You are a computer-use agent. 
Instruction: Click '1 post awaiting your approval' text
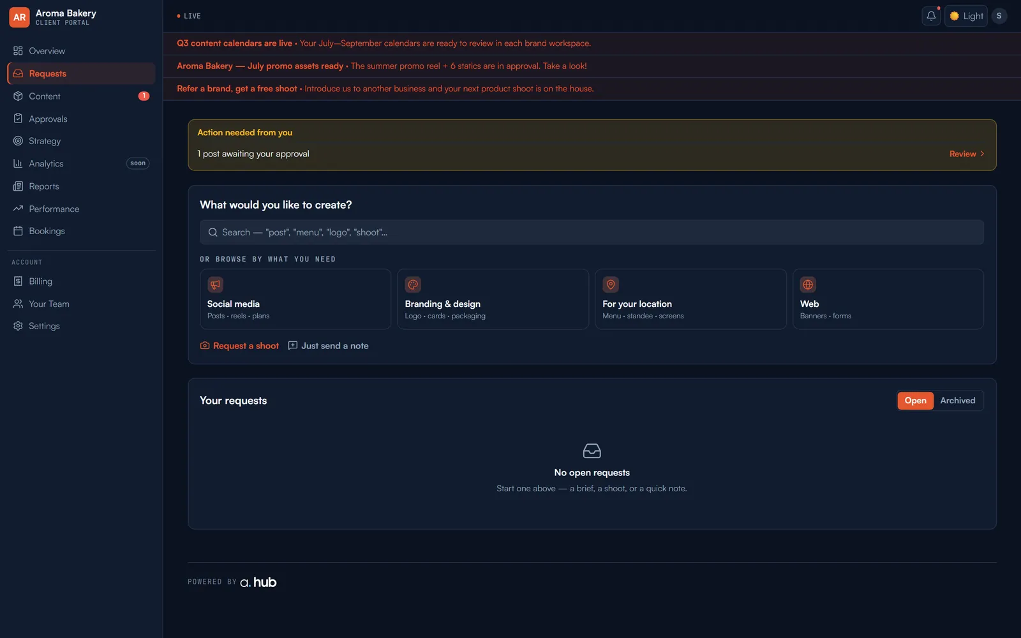tap(253, 154)
